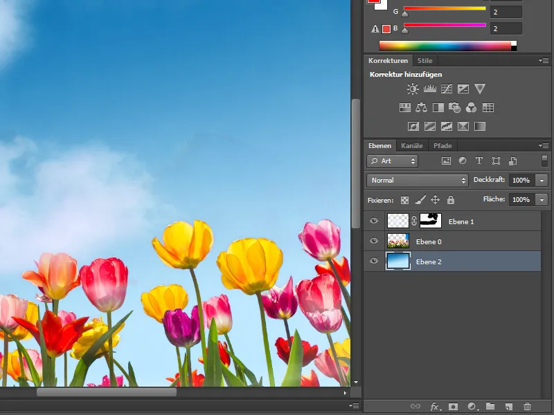Filter layers by type layers
Viewport: 554px width, 415px height.
pyautogui.click(x=479, y=161)
